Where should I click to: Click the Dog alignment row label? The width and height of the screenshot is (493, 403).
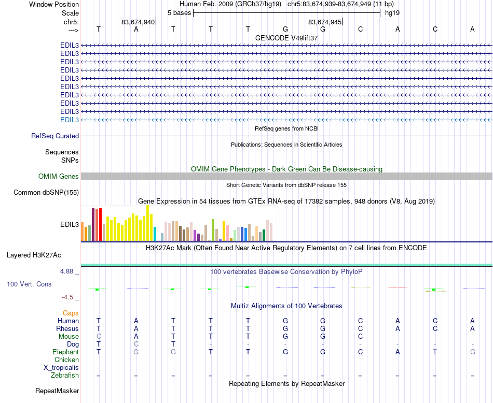point(73,344)
